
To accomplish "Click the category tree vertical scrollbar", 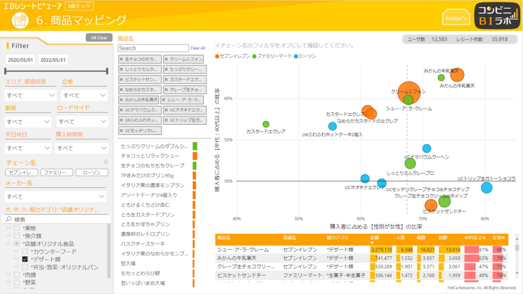I will pyautogui.click(x=109, y=250).
